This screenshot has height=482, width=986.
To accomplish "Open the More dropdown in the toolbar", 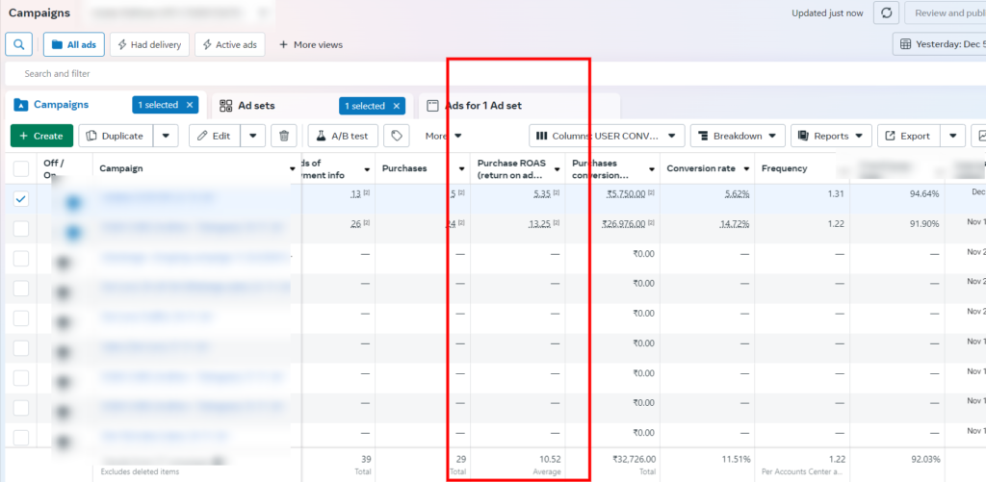I will click(x=443, y=136).
